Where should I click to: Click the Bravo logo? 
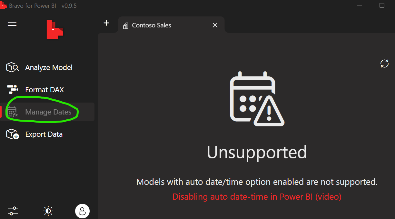point(55,29)
